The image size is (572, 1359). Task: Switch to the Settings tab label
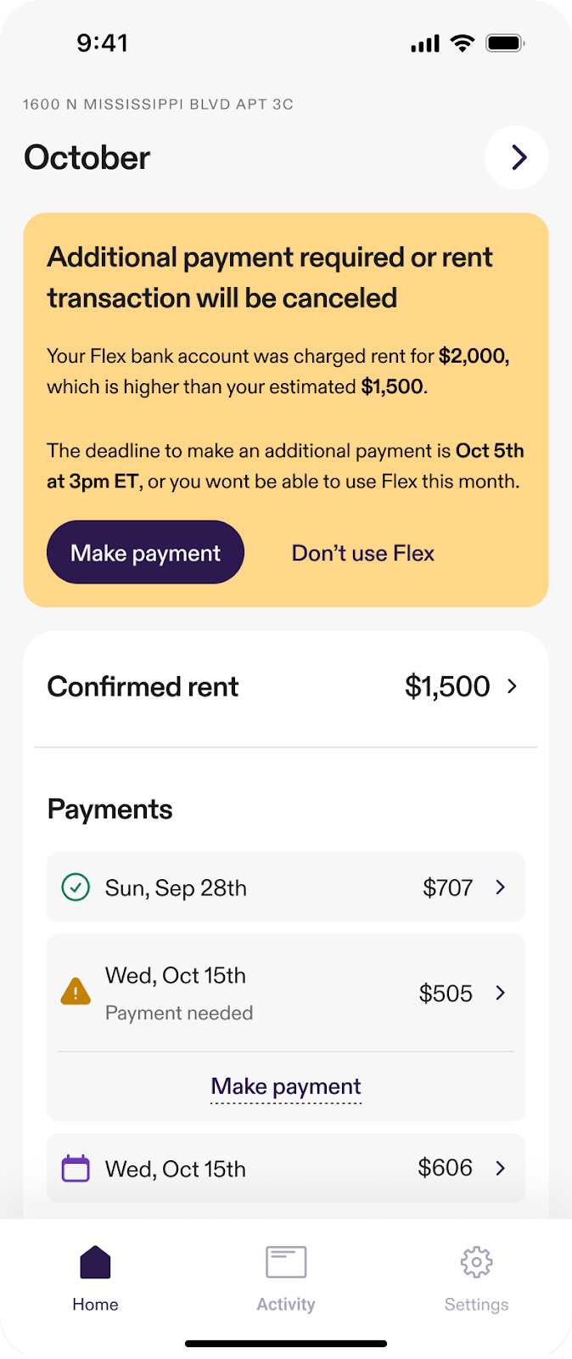pyautogui.click(x=476, y=1305)
